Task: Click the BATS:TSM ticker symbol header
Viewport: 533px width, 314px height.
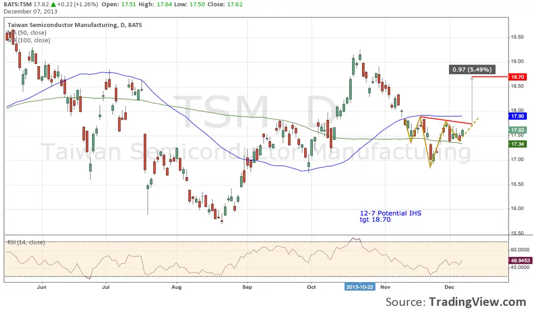Action: pos(18,5)
